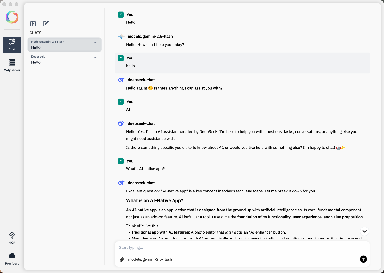Click the gemini sparkle avatar icon
This screenshot has width=384, height=273.
coord(121,36)
